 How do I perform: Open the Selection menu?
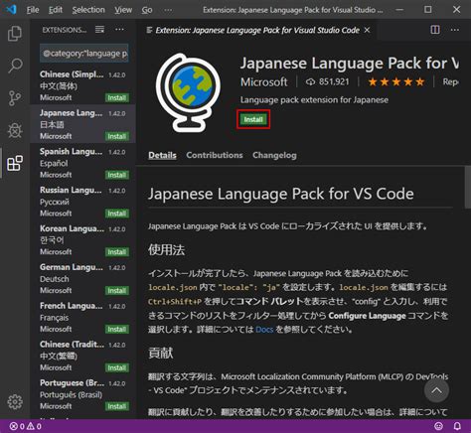coord(88,10)
